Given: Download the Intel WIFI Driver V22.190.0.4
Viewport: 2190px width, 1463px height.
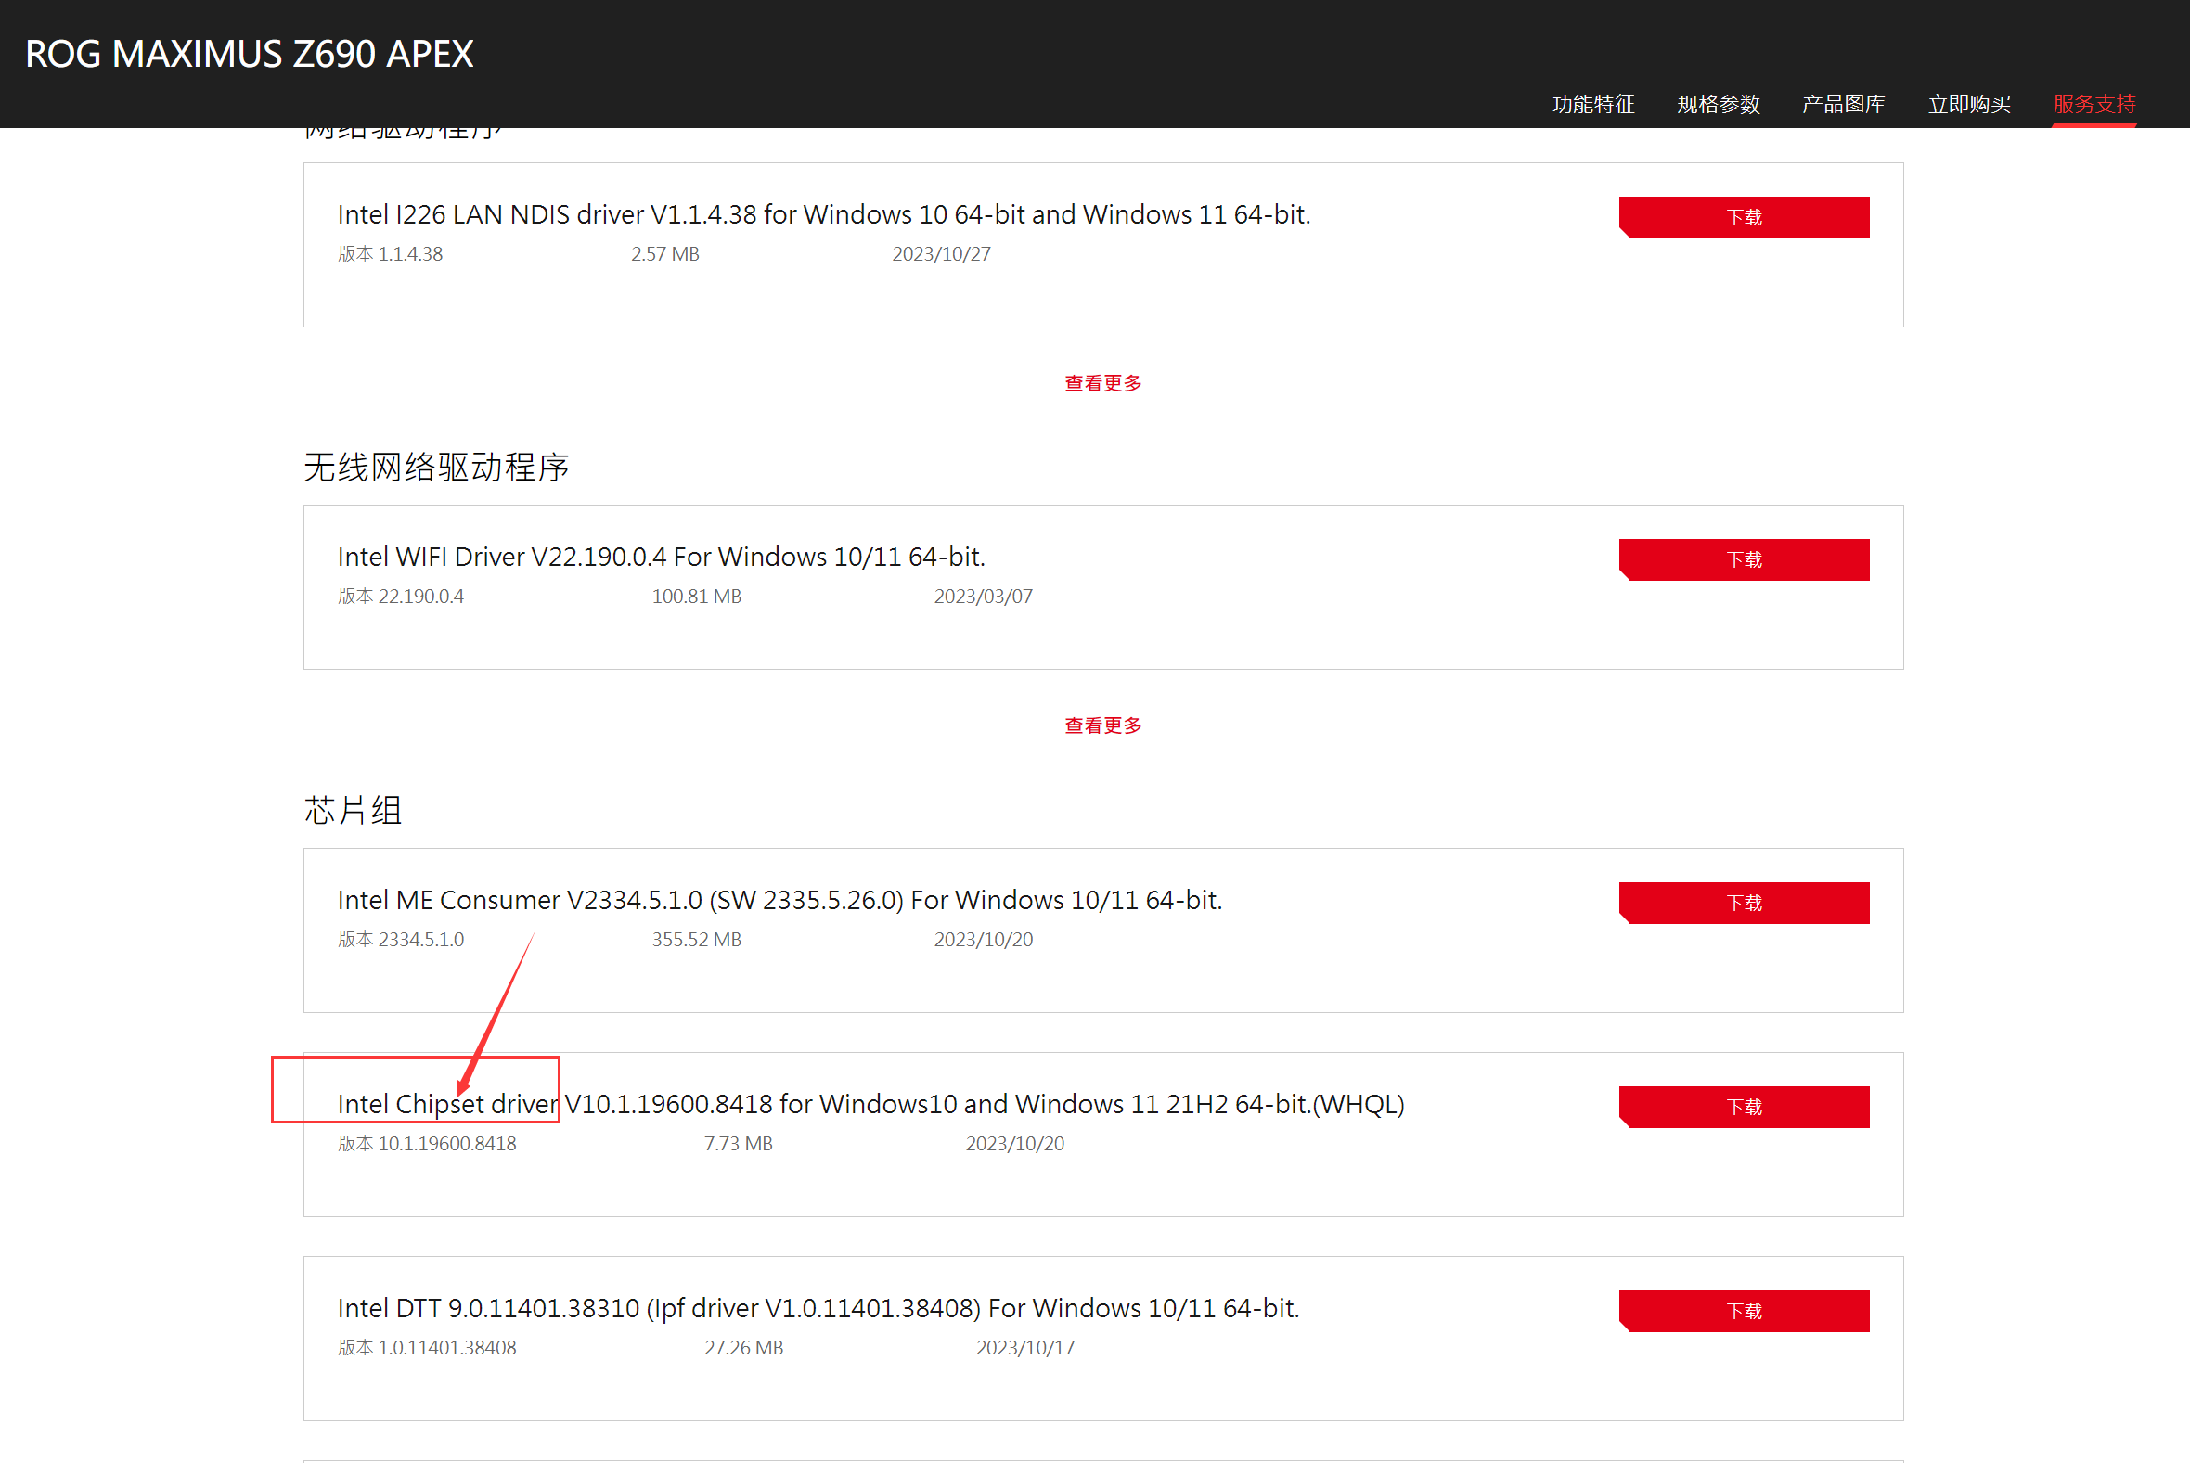Looking at the screenshot, I should click(1744, 559).
